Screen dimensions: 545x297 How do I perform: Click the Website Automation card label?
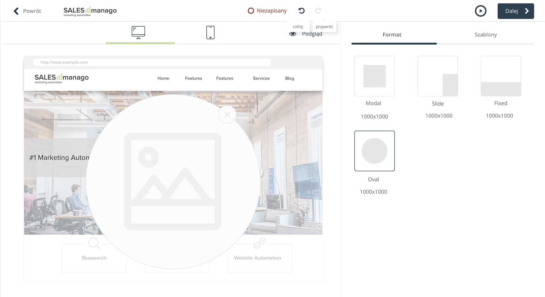[257, 258]
